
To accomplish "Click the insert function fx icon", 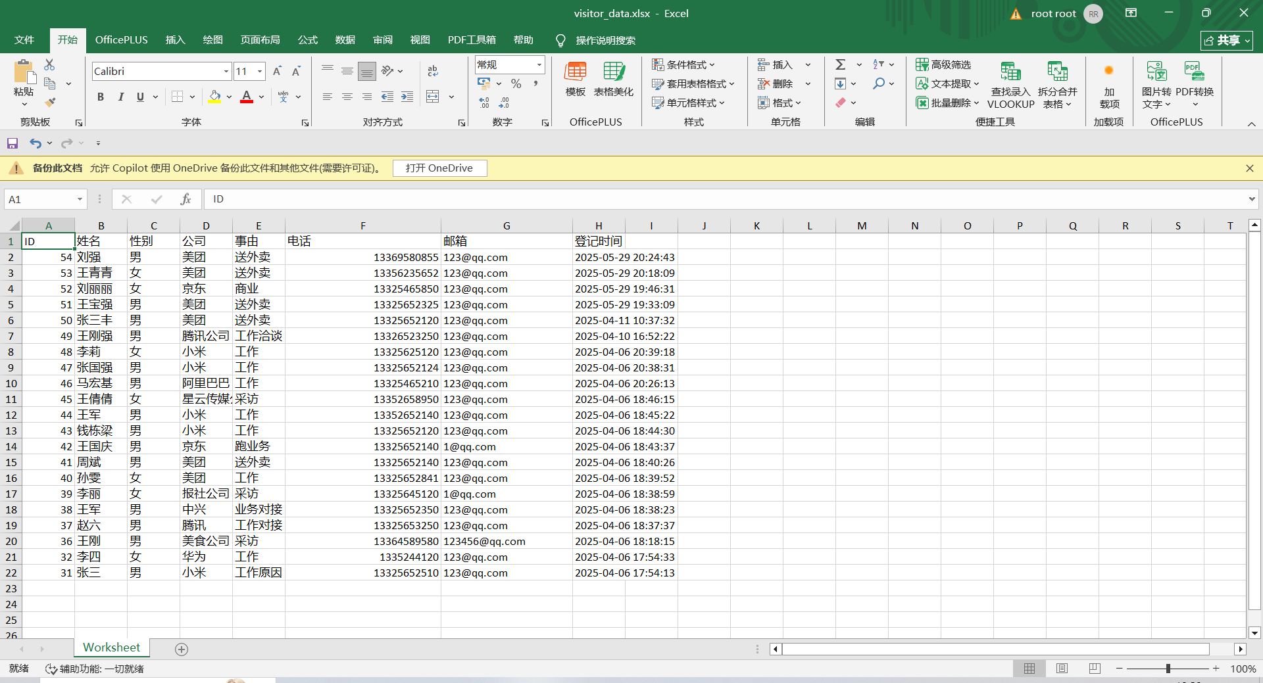I will tap(186, 199).
